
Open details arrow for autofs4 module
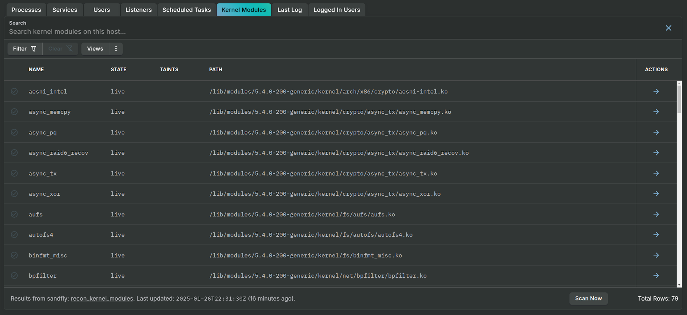(x=656, y=235)
